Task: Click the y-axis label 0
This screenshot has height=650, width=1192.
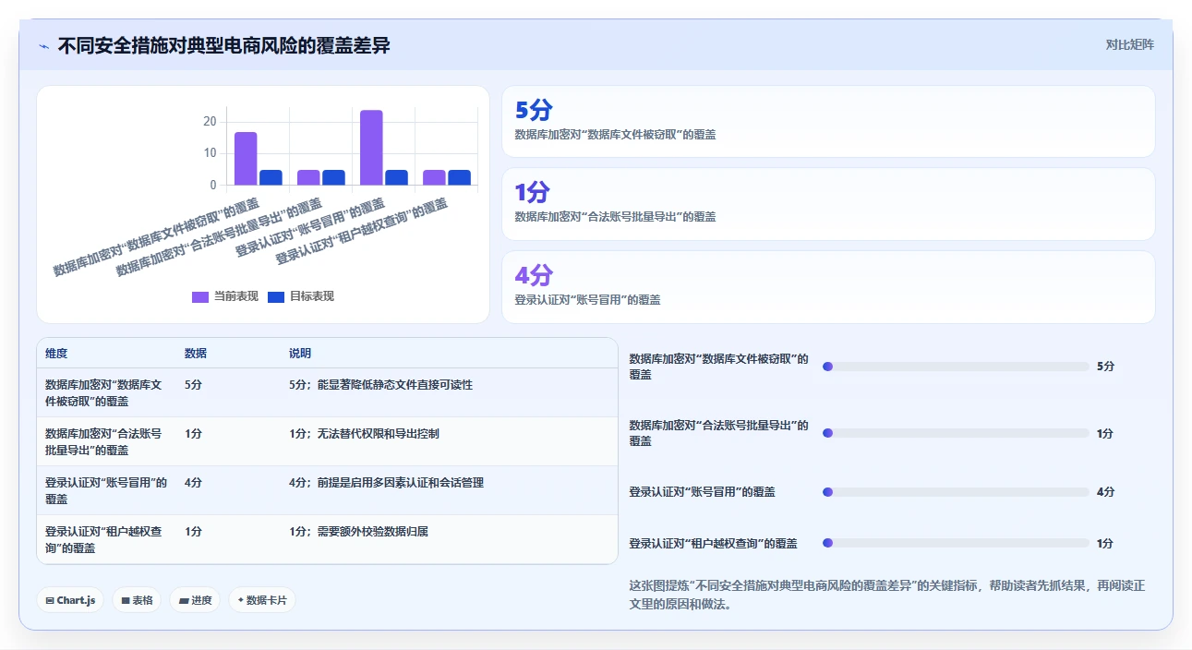Action: click(213, 185)
